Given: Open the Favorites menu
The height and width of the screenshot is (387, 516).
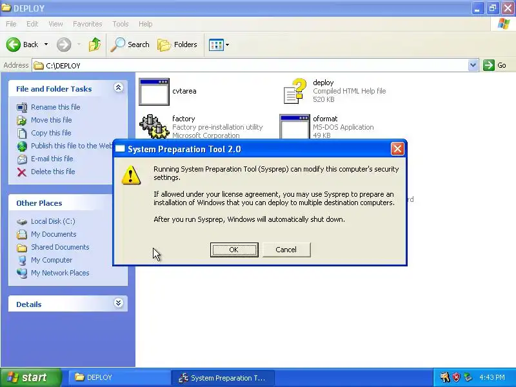Looking at the screenshot, I should 88,24.
